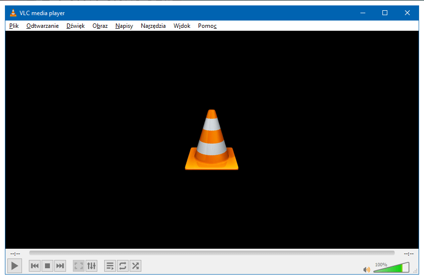
Task: Open the Dźwięk menu
Action: 75,26
